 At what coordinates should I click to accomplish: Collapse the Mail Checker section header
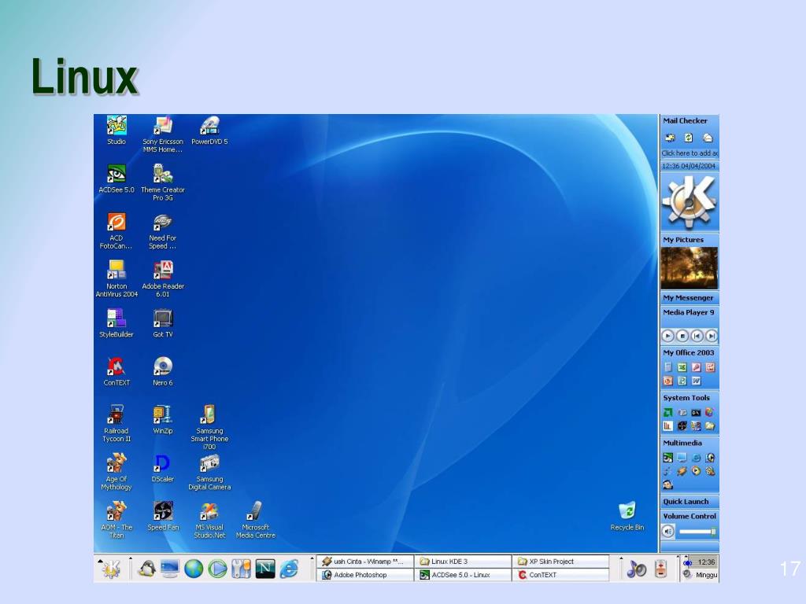click(690, 120)
